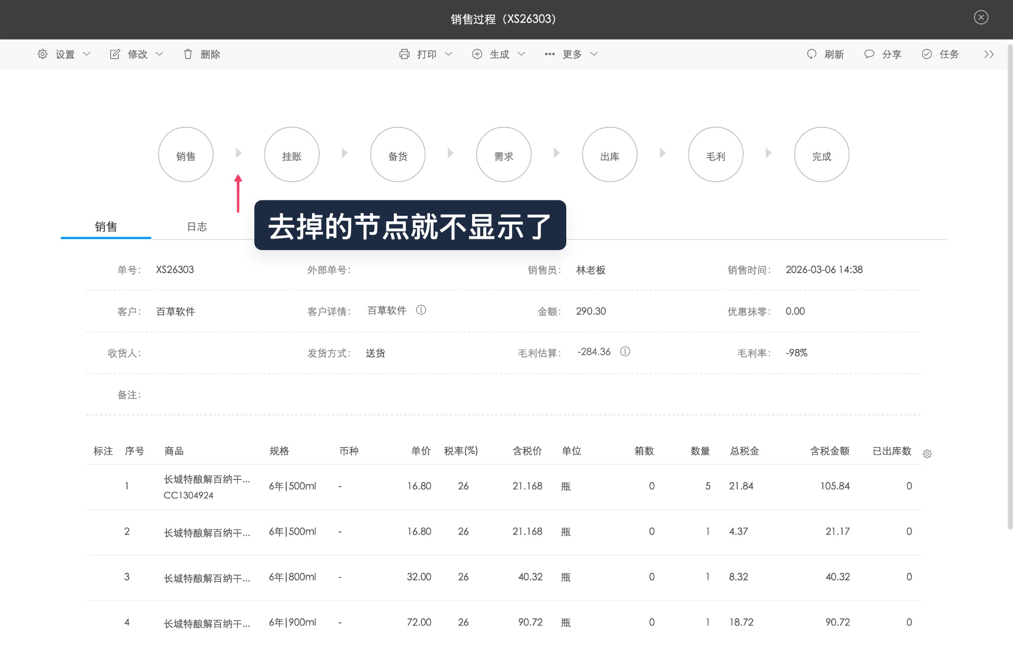
Task: Click the info icon beside 客户详情 百草软件
Action: coord(421,310)
